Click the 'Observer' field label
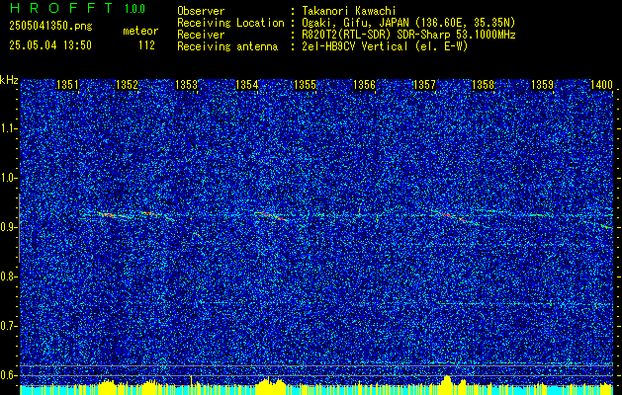 [201, 11]
